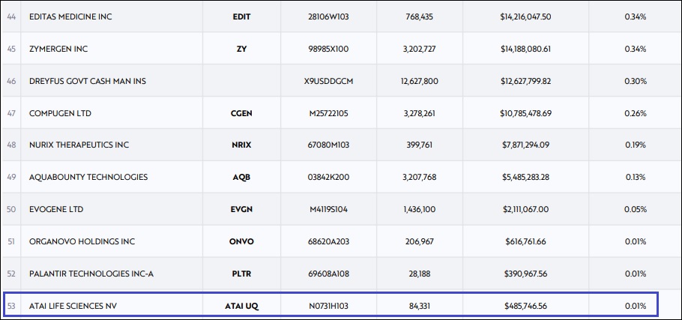Click ticker EDIT

[x=242, y=17]
